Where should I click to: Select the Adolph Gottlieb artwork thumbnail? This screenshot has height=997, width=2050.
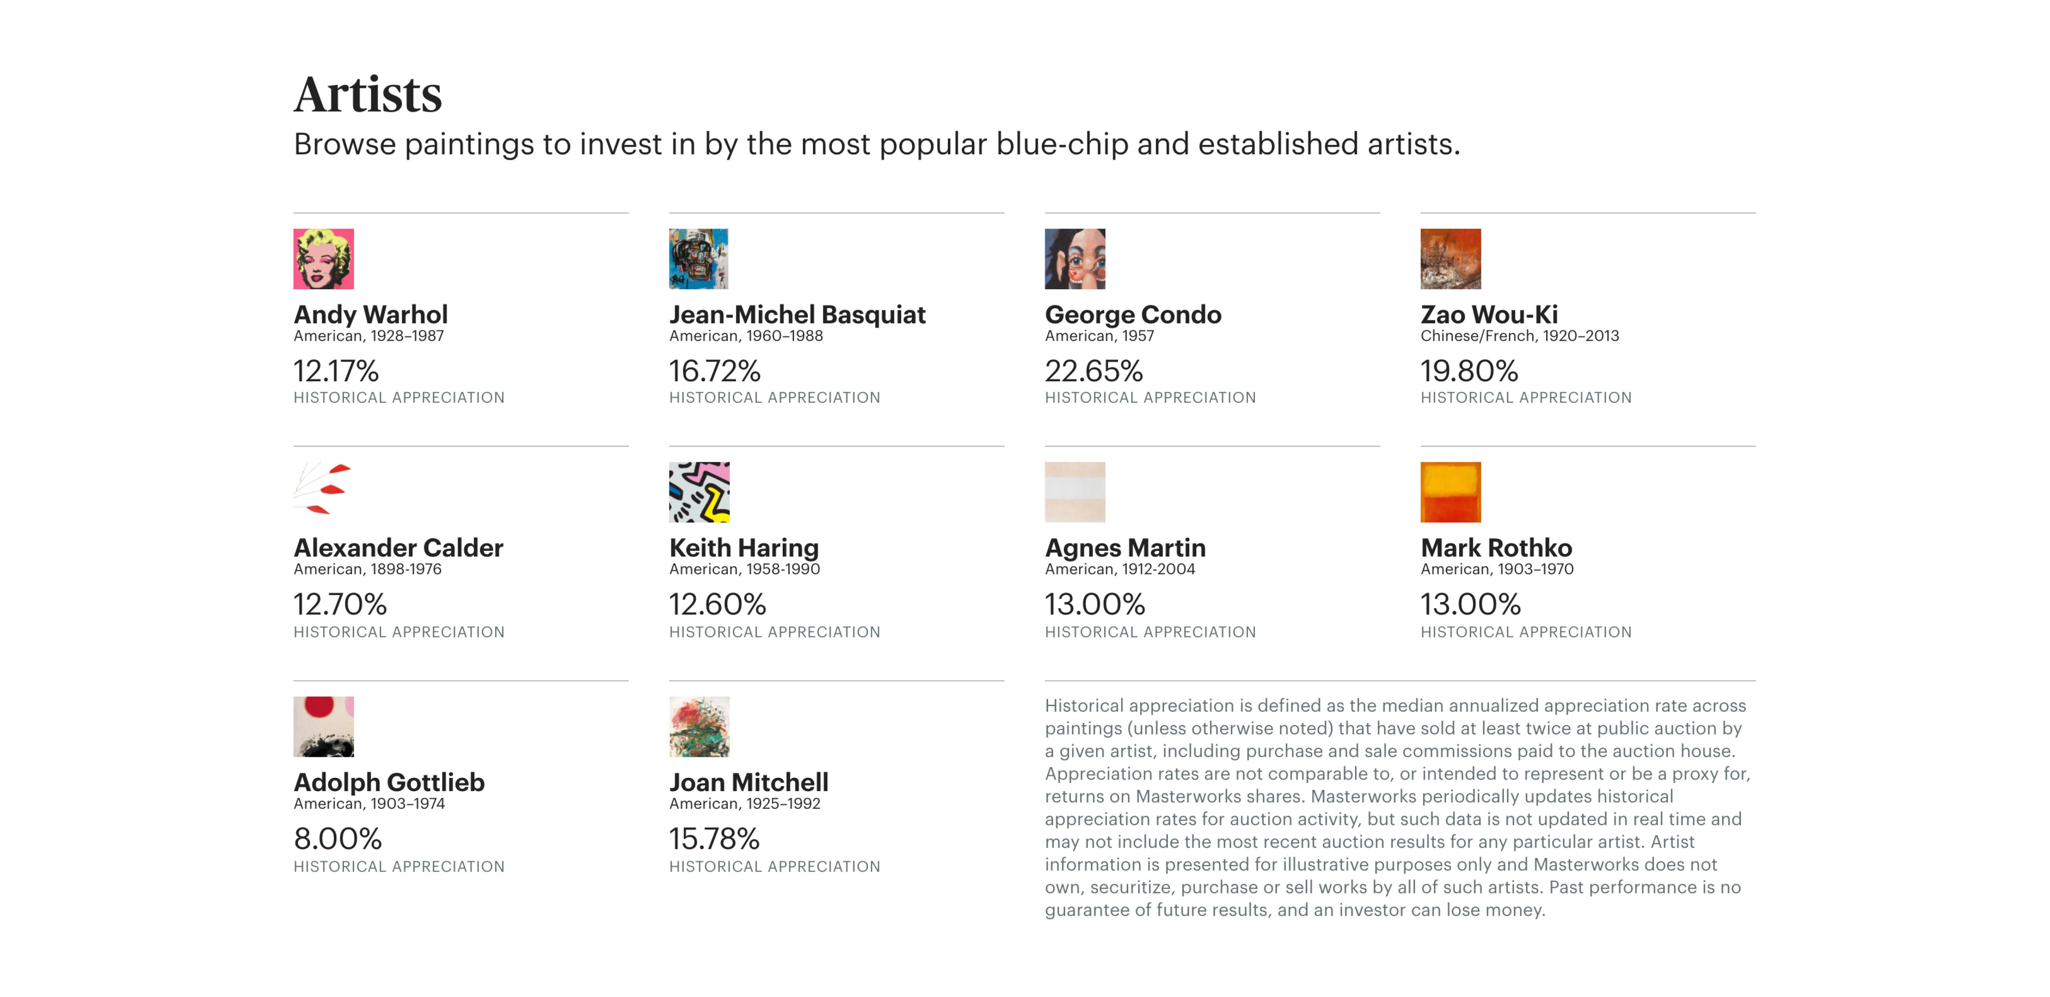[323, 726]
